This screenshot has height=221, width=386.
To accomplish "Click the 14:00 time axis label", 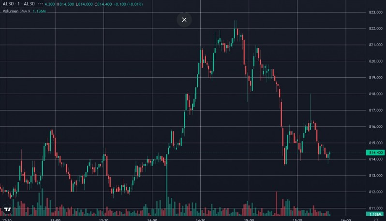I will click(x=151, y=219).
